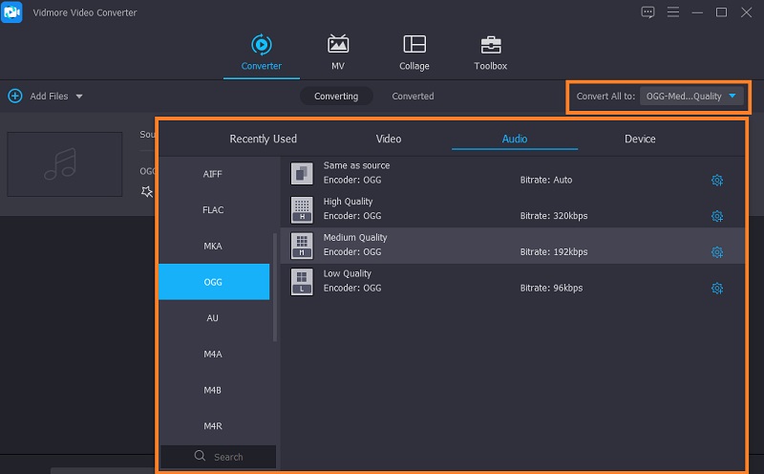Open the hamburger menu in title bar
This screenshot has width=764, height=474.
tap(673, 12)
